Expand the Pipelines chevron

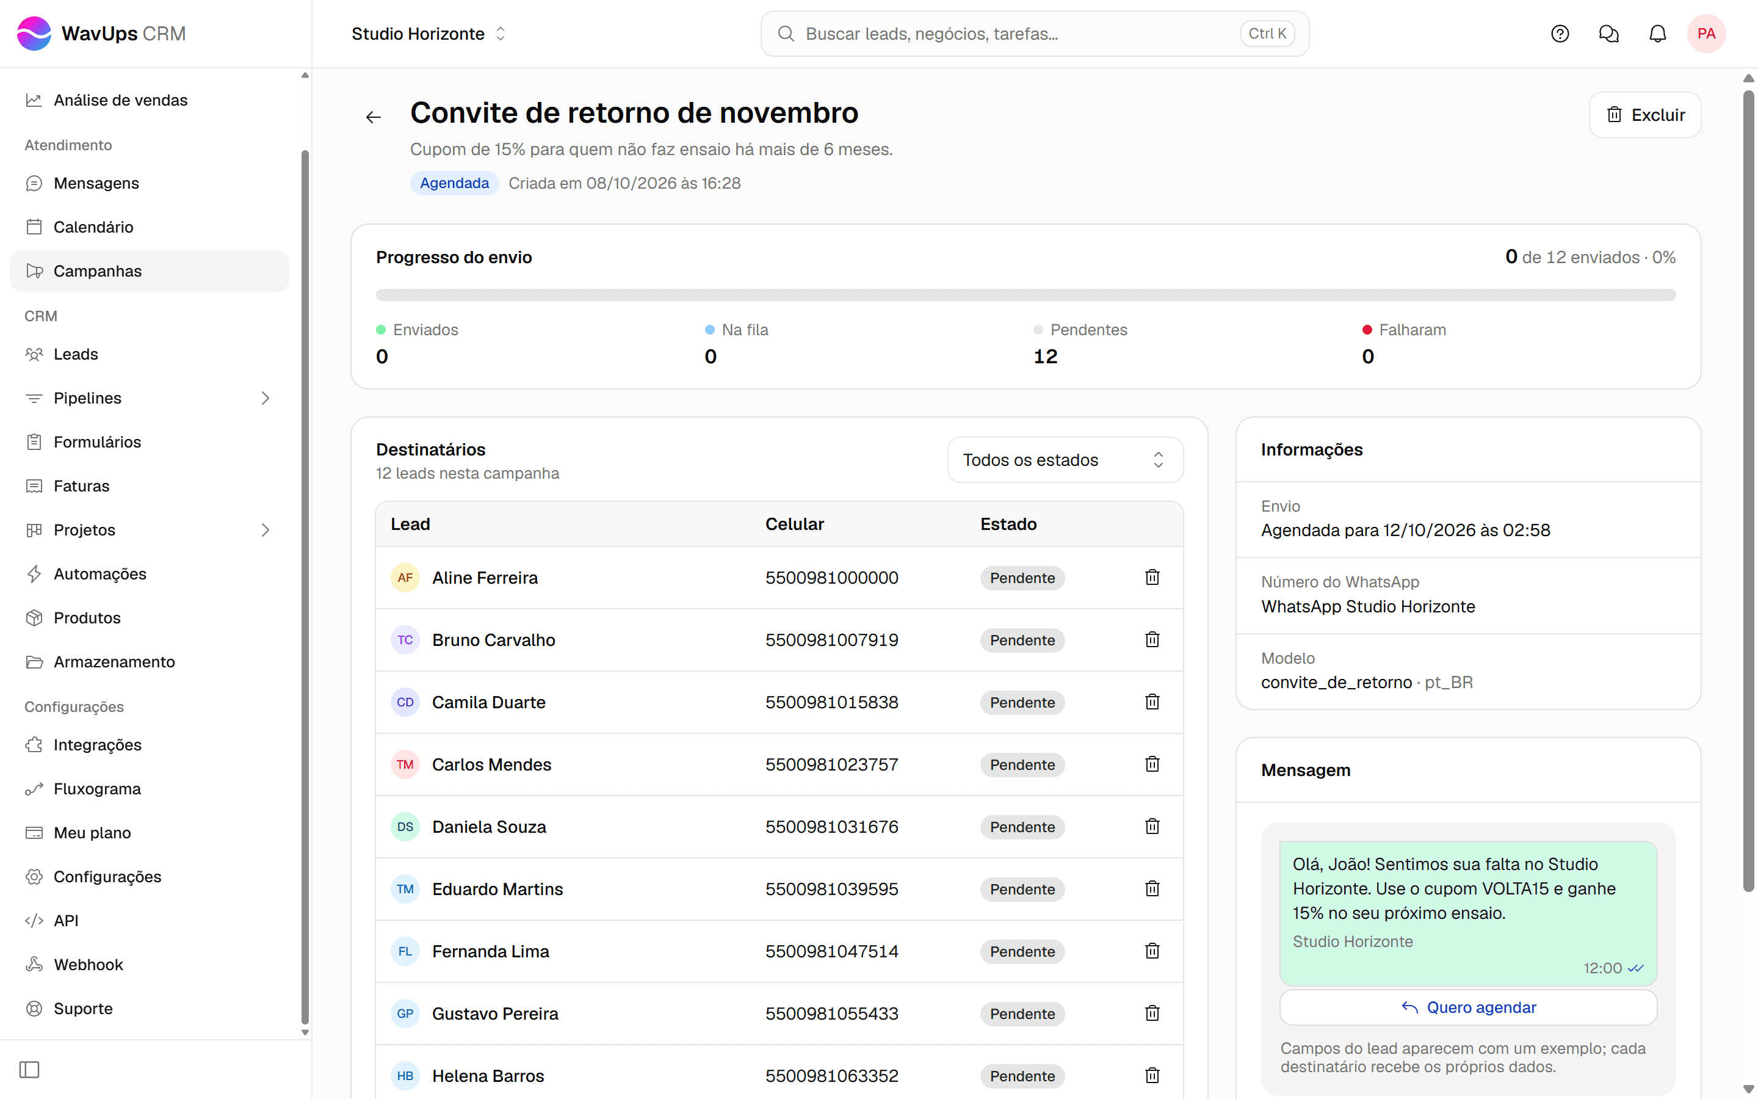[265, 398]
